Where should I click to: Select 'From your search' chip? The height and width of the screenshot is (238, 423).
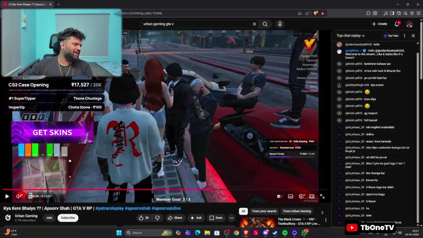point(264,211)
